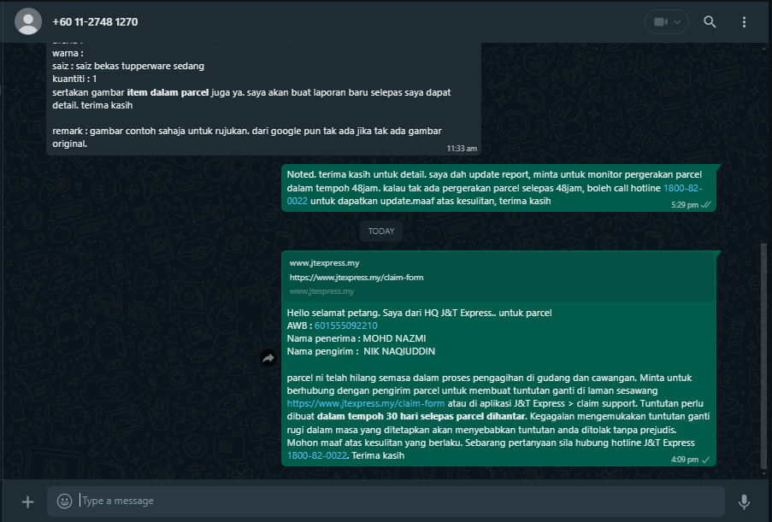Click the single tick status on 4:09 pm message
Screen dimensions: 772x522
[x=705, y=460]
